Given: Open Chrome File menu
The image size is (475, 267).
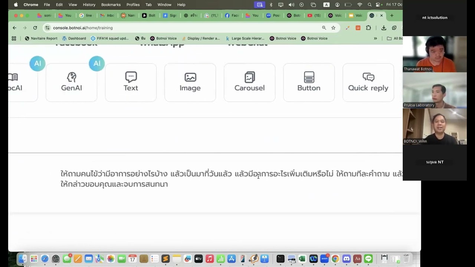Looking at the screenshot, I should click(47, 5).
